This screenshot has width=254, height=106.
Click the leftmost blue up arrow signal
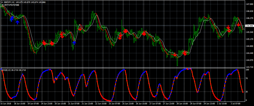click(11, 19)
